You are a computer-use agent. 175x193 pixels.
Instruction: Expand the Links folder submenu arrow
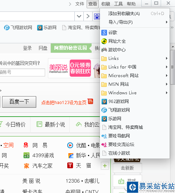pyautogui.click(x=167, y=58)
